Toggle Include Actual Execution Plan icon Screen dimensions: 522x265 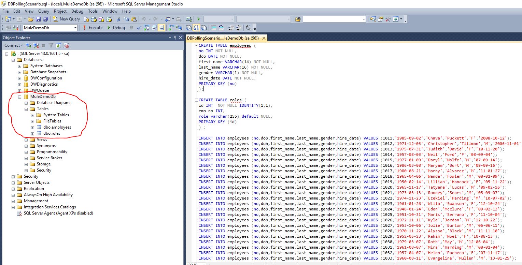coord(171,28)
